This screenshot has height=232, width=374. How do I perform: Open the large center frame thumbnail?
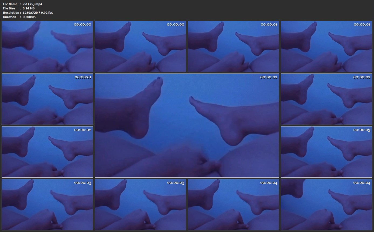pyautogui.click(x=187, y=126)
